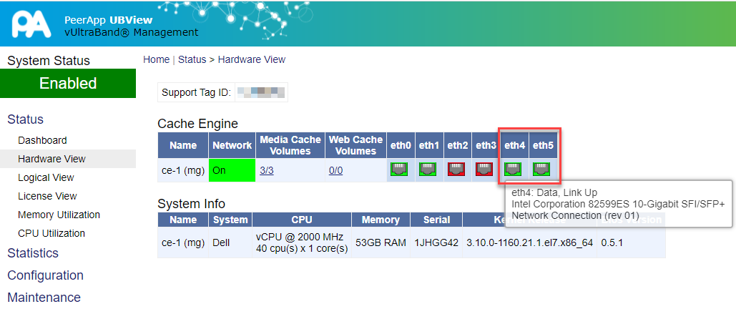Click the red eth3 port icon
736x309 pixels.
[x=486, y=170]
